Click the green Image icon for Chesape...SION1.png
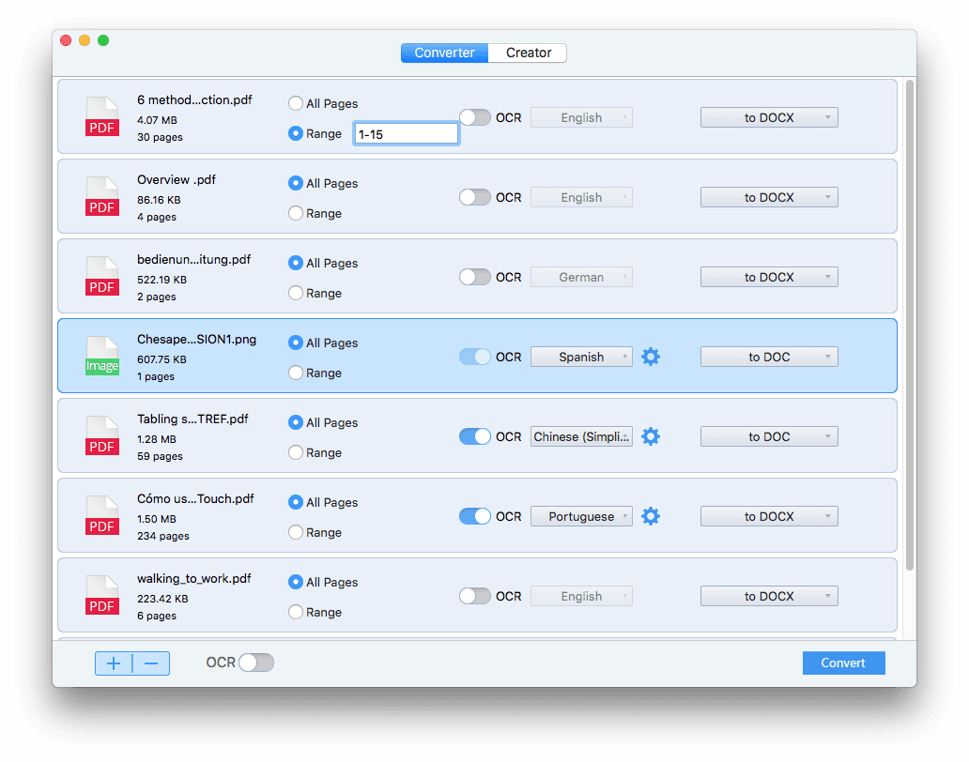Screen dimensions: 969x762 (101, 356)
